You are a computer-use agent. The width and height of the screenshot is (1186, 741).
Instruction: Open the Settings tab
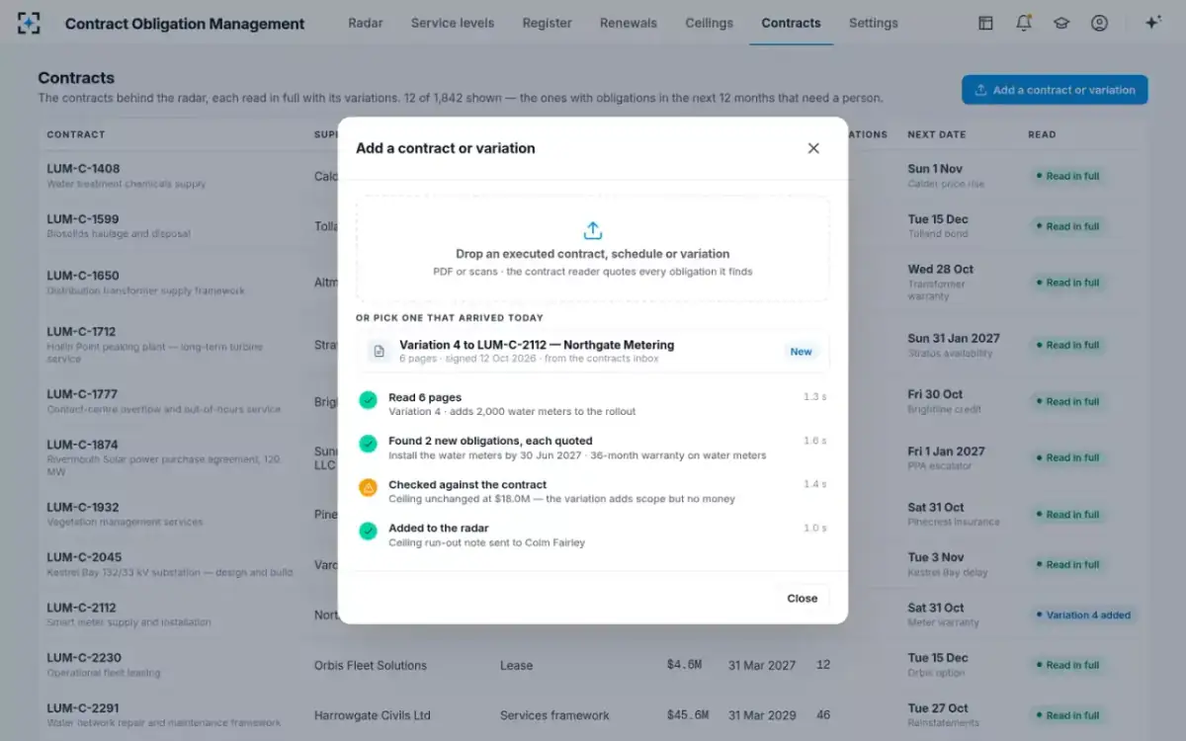coord(874,23)
